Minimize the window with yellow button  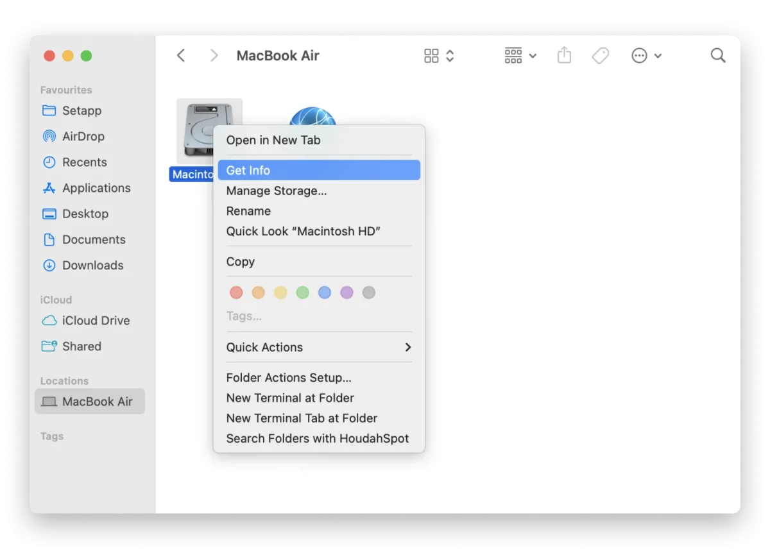pos(67,56)
